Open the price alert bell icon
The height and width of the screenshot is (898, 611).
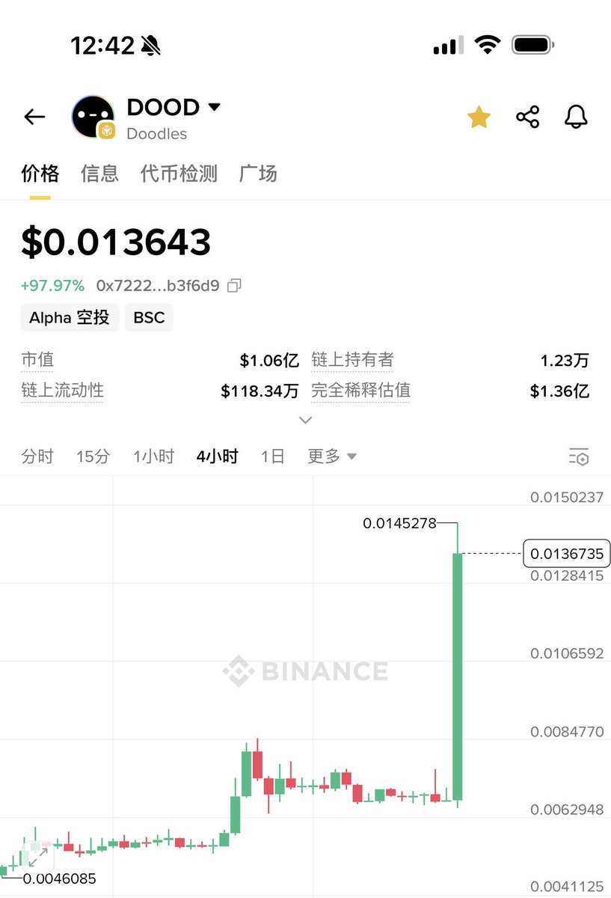(576, 117)
